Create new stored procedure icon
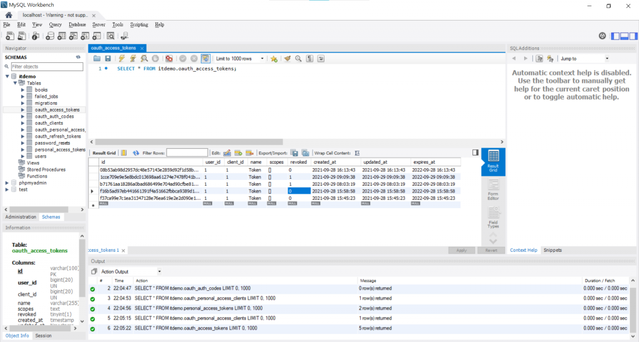 (85, 36)
